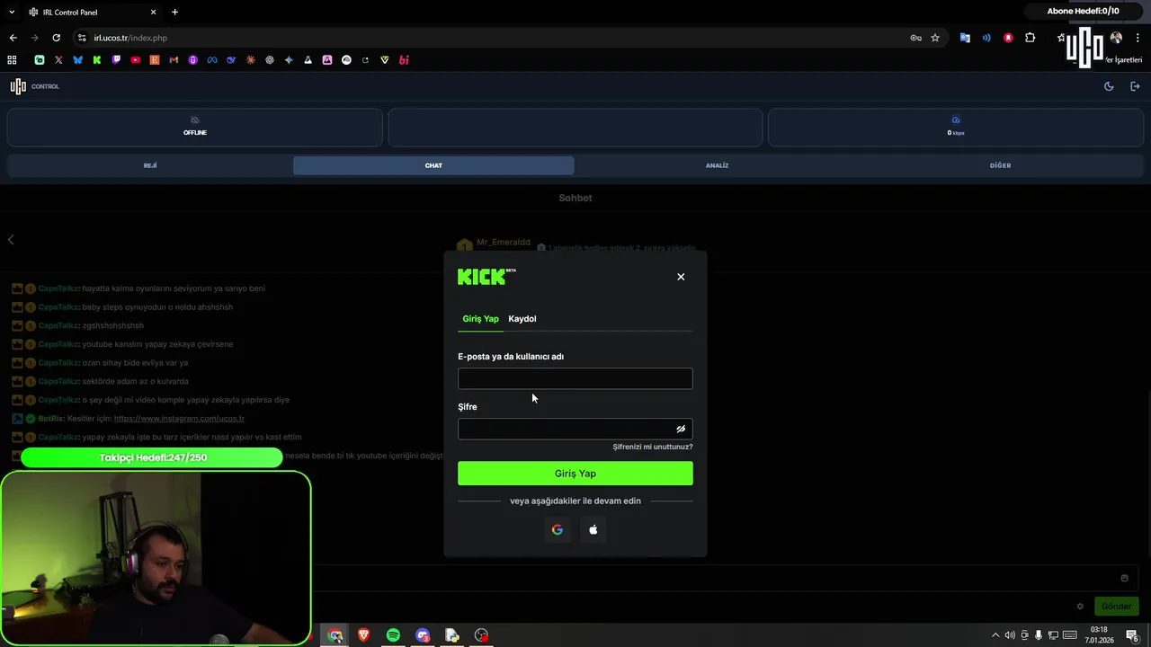Open the Gmail bookmark
Screen dimensions: 1151x647
tap(174, 60)
